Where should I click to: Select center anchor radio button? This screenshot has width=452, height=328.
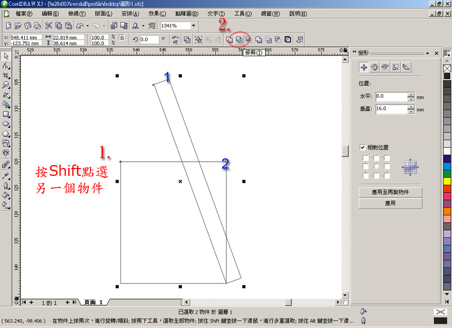coord(376,166)
